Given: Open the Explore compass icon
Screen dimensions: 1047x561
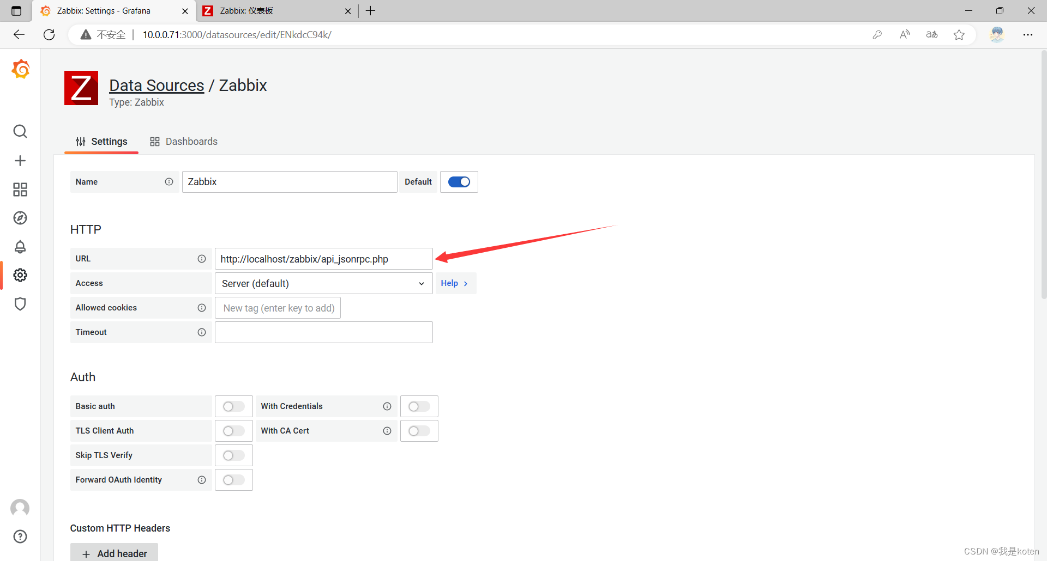Looking at the screenshot, I should (x=20, y=218).
